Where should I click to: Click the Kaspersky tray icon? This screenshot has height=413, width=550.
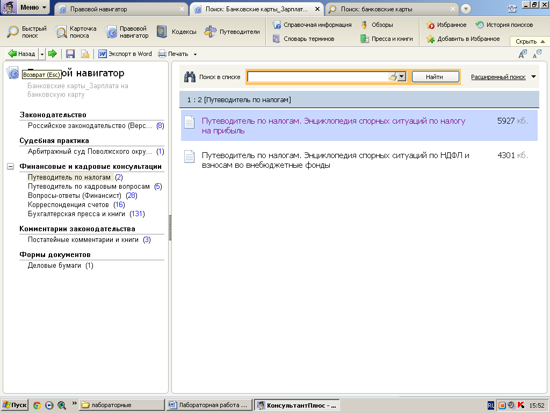(x=521, y=405)
